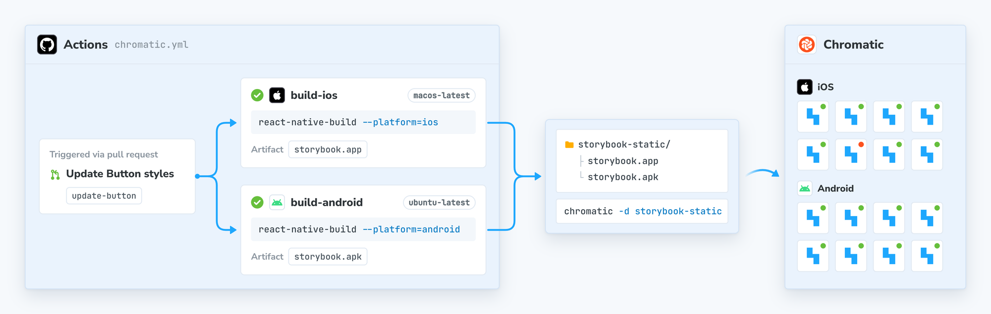Click the green checkmark on build-ios
991x314 pixels.
coord(257,95)
